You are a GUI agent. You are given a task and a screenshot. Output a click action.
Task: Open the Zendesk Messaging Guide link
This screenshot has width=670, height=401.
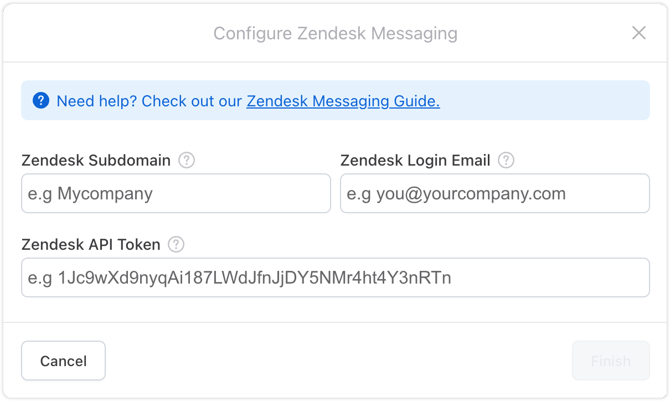click(x=343, y=101)
